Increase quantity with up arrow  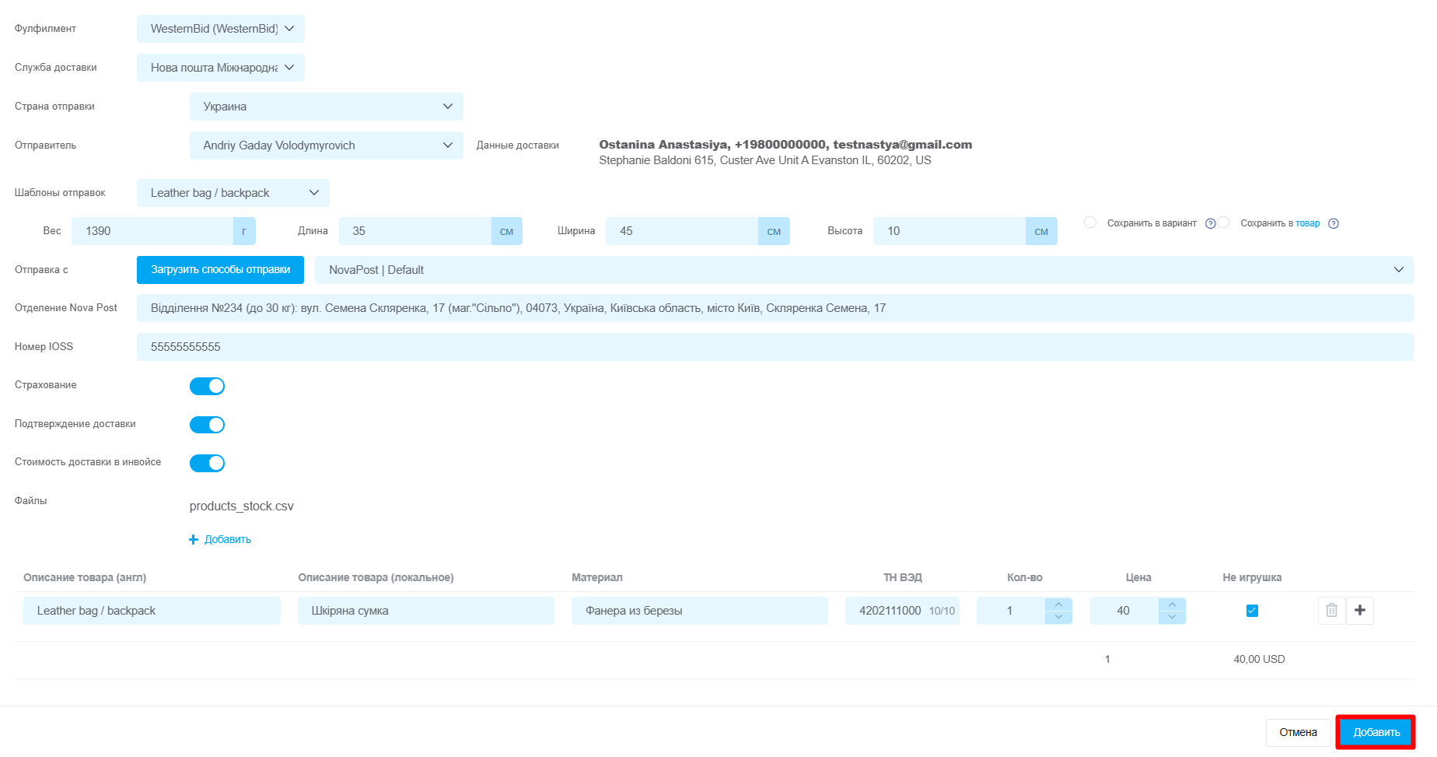click(x=1058, y=605)
